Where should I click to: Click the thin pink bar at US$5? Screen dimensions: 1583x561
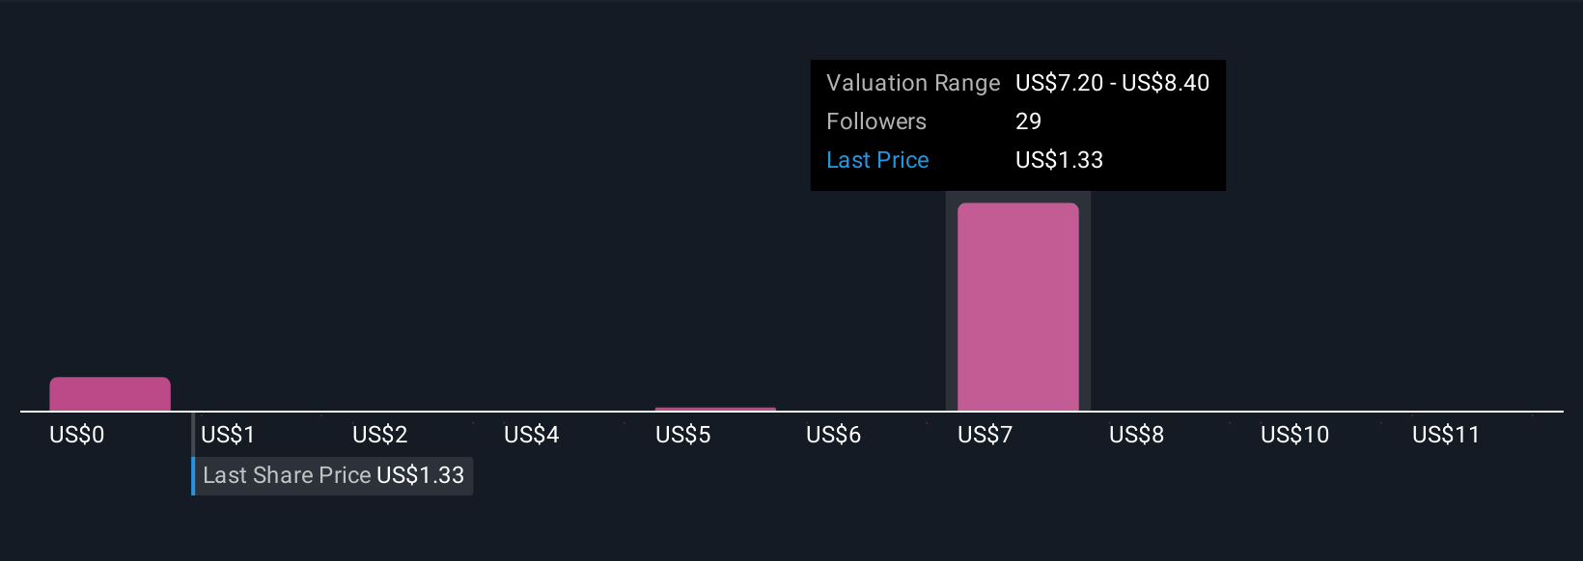pyautogui.click(x=715, y=409)
